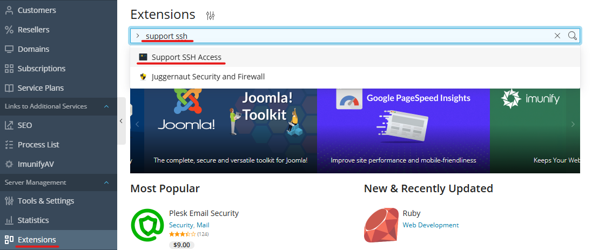Select Juggernaut Security and Firewall suggestion

click(x=355, y=77)
